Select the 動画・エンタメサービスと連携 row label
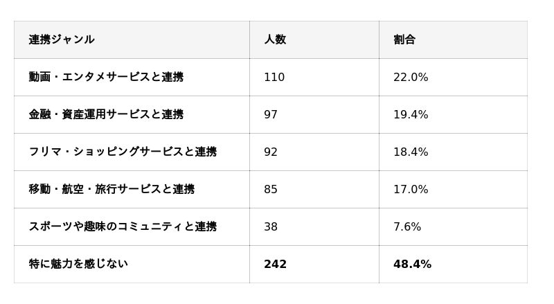This screenshot has height=304, width=554. (106, 77)
